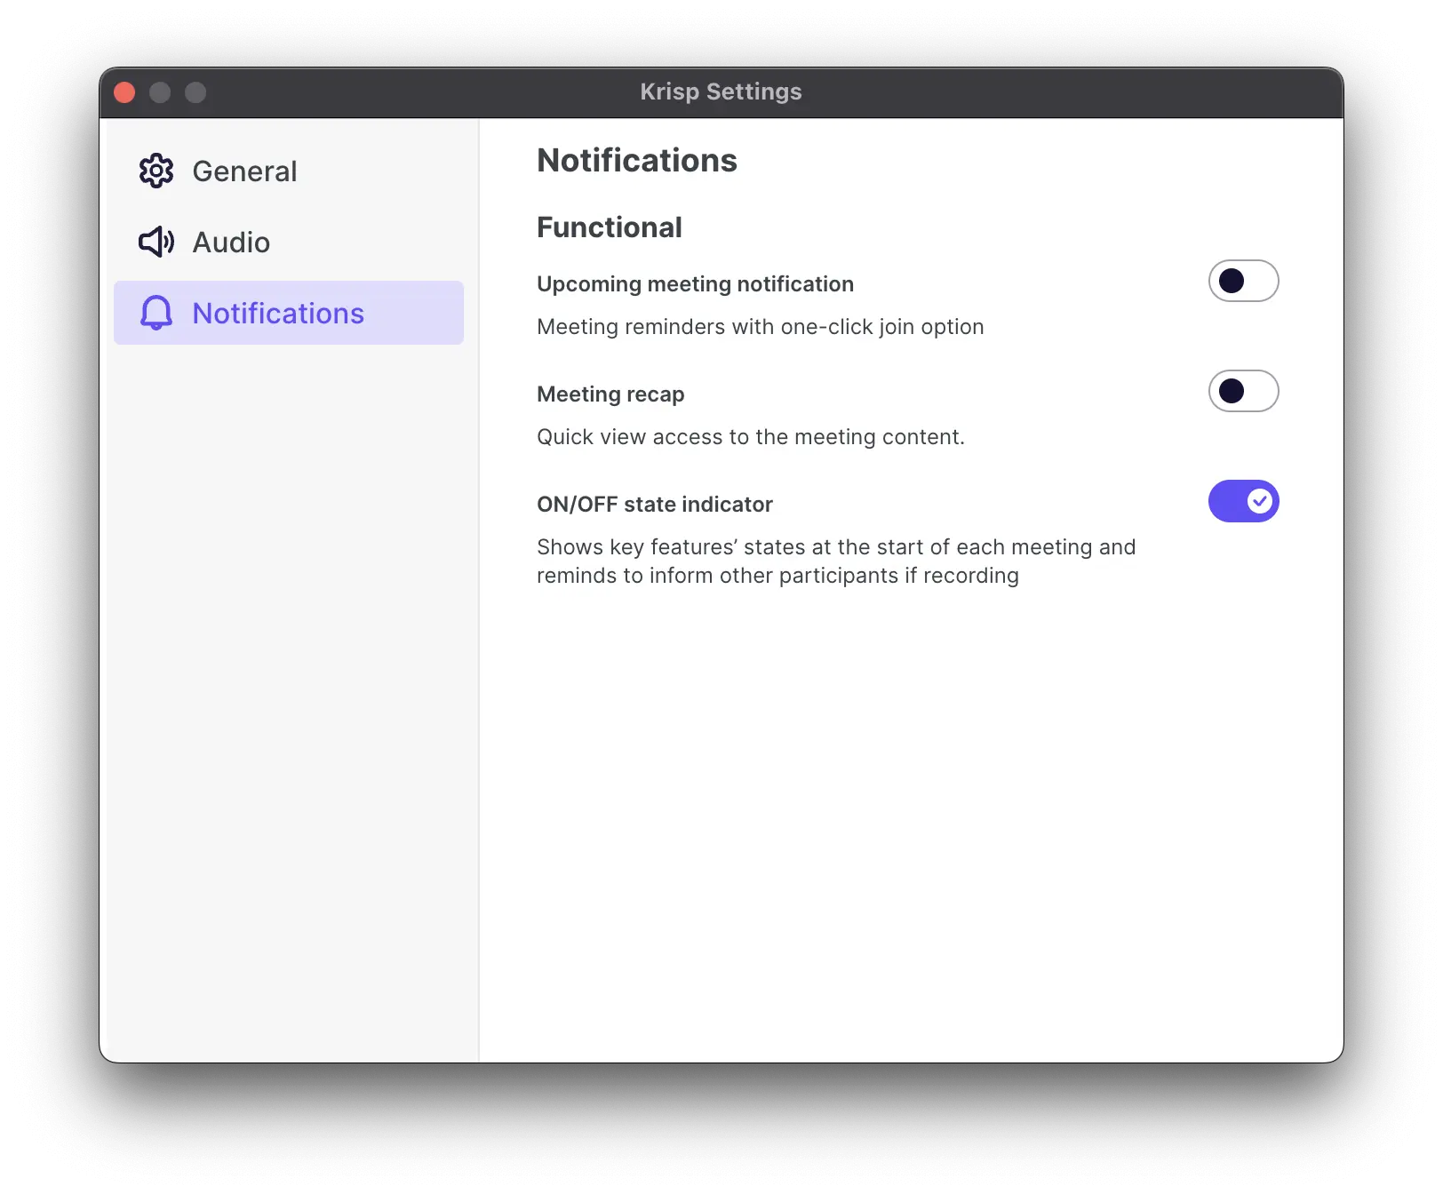Viewport: 1443px width, 1194px height.
Task: Close the Krisp Settings window
Action: click(124, 92)
